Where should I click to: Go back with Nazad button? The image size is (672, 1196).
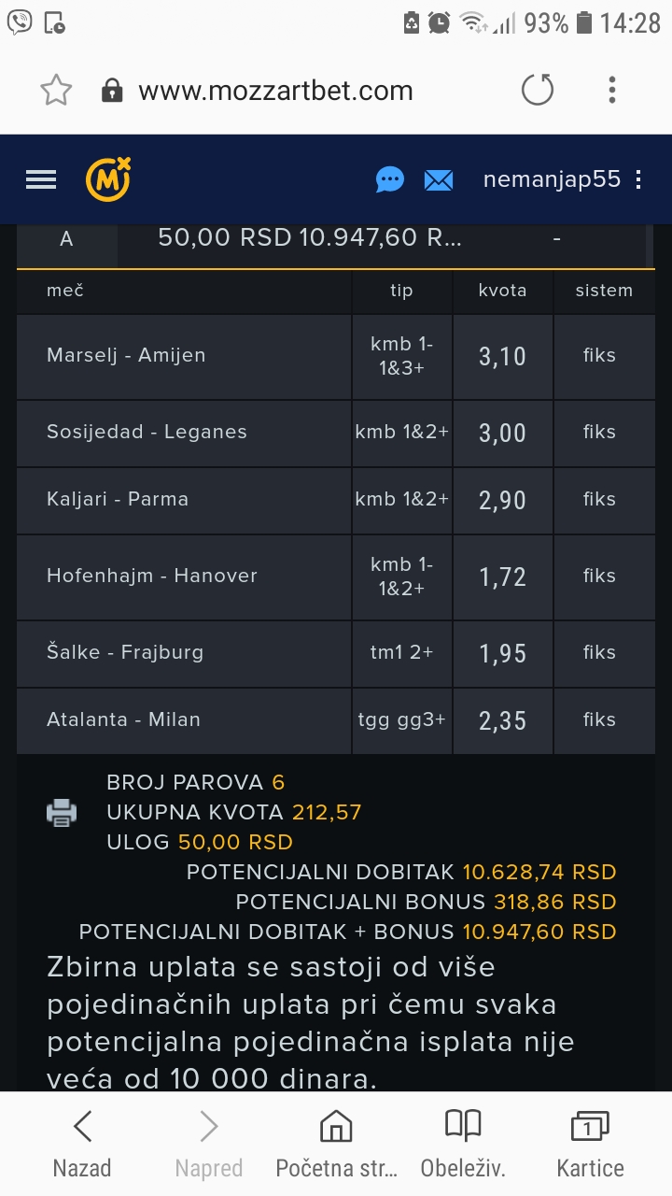pyautogui.click(x=82, y=1144)
